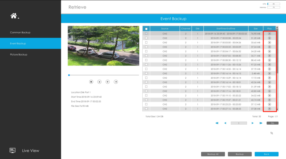
Task: Select the 00:16:14 - 00:16:15 time cell
Action: (226, 74)
